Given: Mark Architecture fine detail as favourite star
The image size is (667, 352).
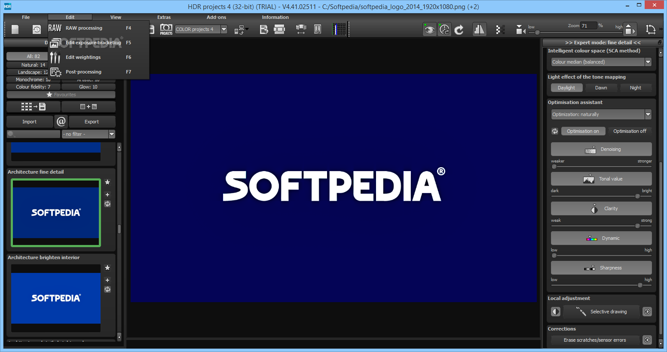Looking at the screenshot, I should [107, 182].
